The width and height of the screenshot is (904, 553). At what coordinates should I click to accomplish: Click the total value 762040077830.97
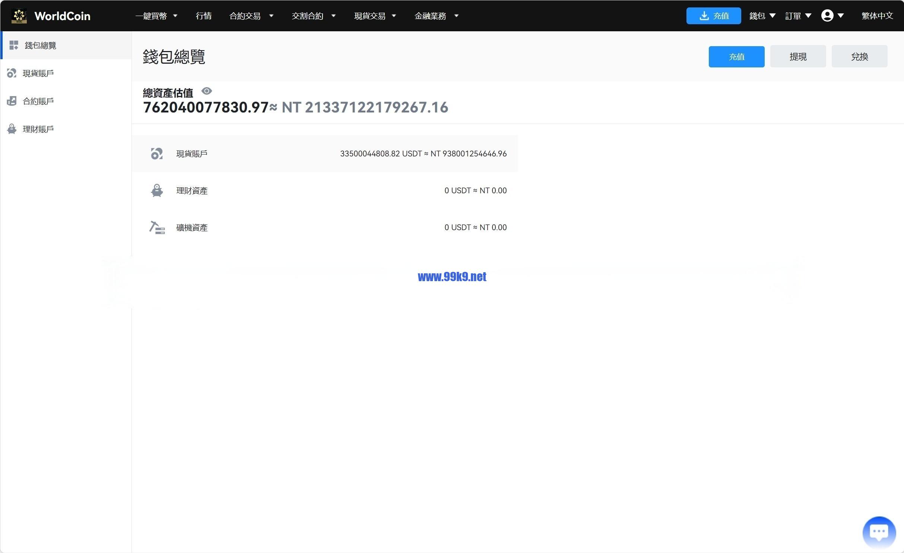(x=206, y=107)
